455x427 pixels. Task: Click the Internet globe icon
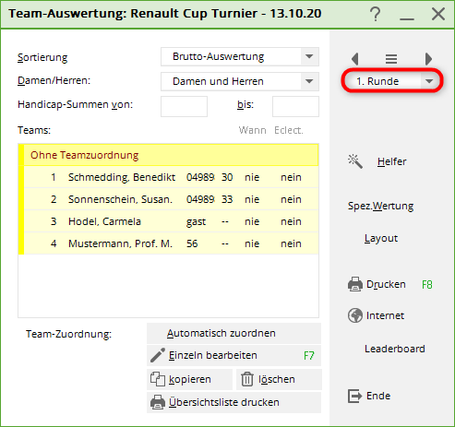click(355, 315)
